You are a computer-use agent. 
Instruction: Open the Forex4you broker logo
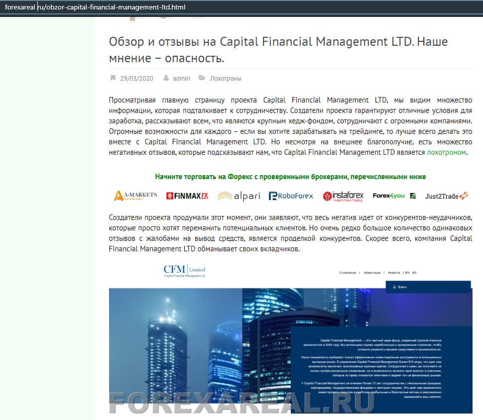click(x=389, y=196)
